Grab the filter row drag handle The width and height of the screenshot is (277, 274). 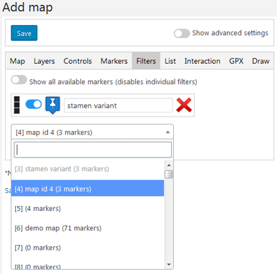(17, 105)
